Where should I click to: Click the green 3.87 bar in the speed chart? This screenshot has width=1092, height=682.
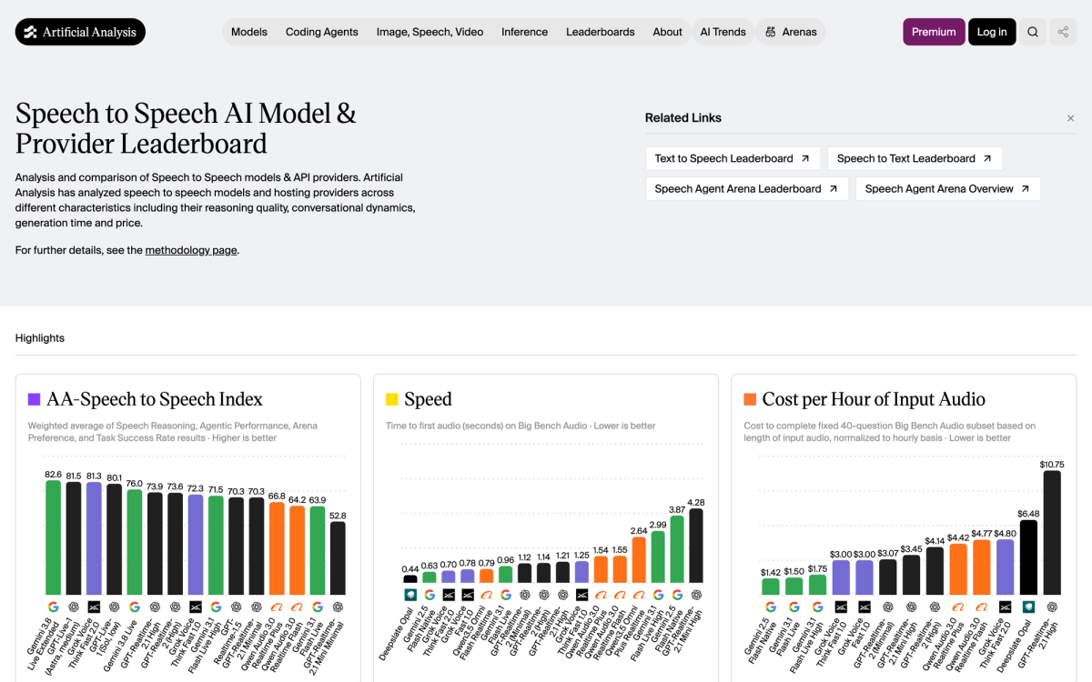click(x=677, y=549)
